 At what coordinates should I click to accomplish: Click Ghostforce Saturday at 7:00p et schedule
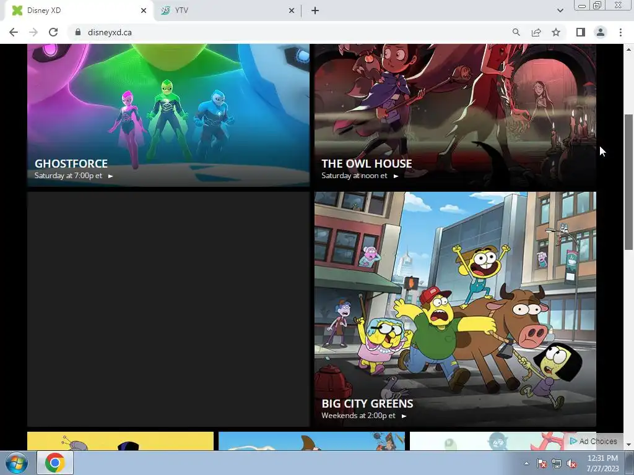[x=68, y=176]
